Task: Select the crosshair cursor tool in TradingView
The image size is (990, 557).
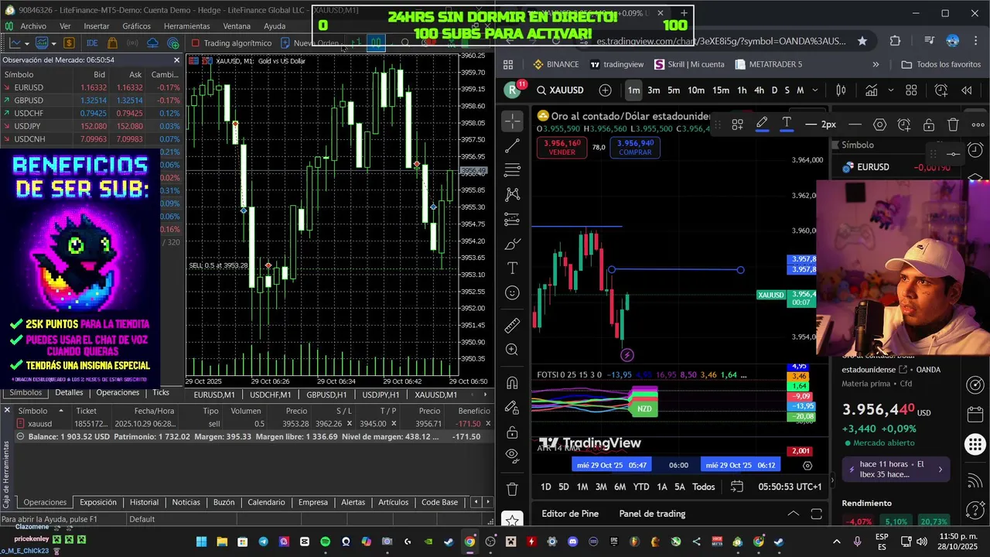Action: (511, 121)
